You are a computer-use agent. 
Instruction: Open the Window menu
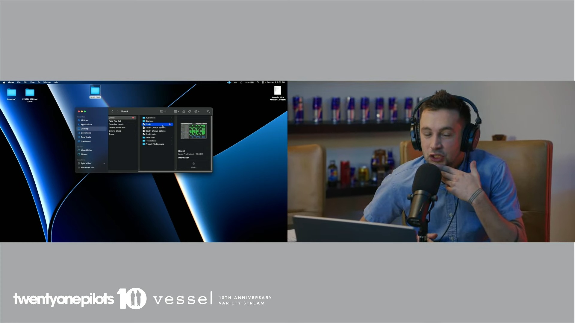[47, 82]
